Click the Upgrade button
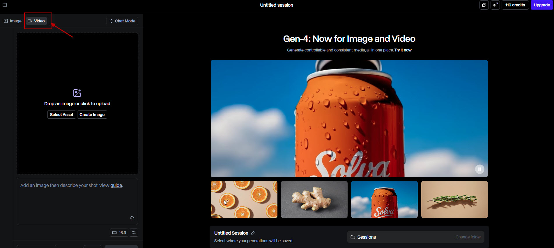The image size is (554, 248). pyautogui.click(x=541, y=5)
